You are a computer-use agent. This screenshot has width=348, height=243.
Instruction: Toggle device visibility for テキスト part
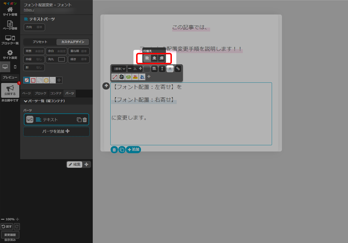pyautogui.click(x=30, y=120)
